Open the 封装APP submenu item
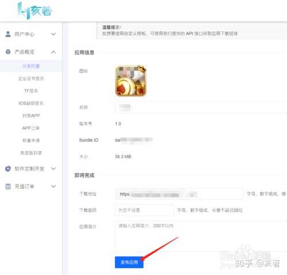Image resolution: width=287 pixels, height=275 pixels. 31,116
